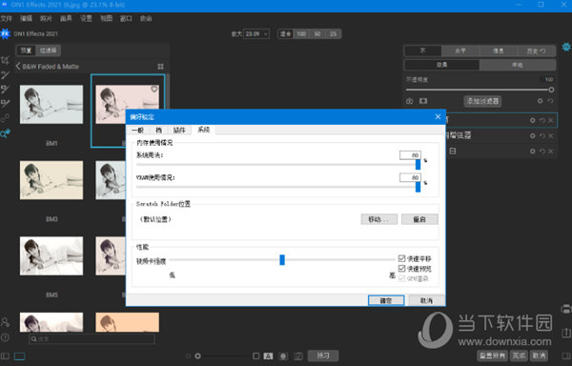Open the History (历史) tab in right panel
572x366 pixels.
pyautogui.click(x=536, y=51)
